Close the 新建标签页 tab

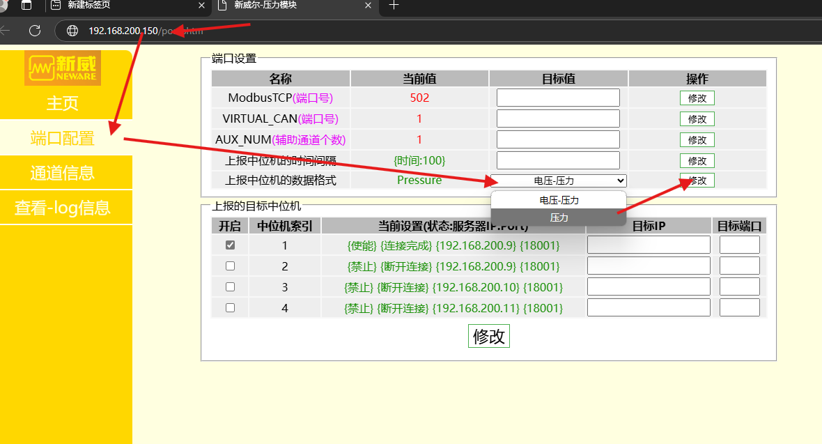click(x=202, y=6)
